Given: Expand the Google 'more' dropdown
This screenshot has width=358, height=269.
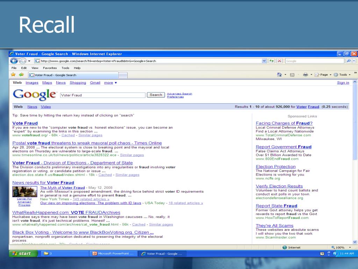Looking at the screenshot, I should pos(110,83).
